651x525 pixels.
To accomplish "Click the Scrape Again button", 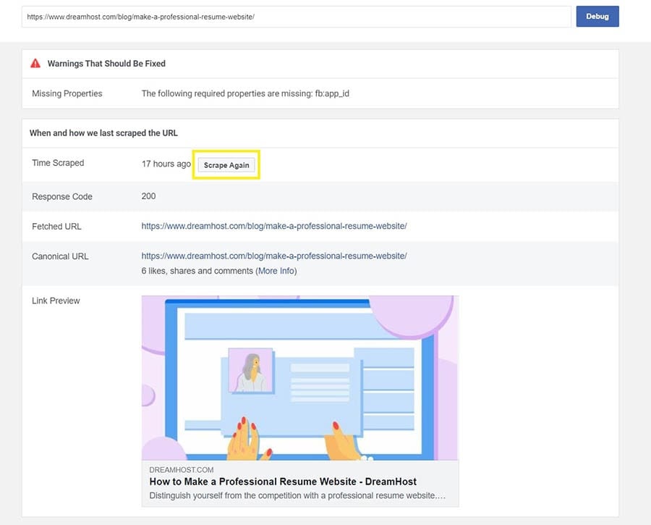I will [x=226, y=165].
